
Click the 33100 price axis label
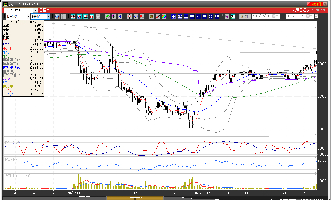coord(322,31)
